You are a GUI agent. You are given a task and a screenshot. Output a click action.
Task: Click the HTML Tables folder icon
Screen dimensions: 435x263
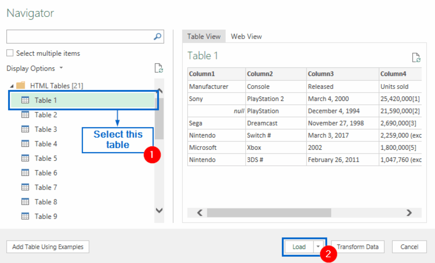point(21,85)
